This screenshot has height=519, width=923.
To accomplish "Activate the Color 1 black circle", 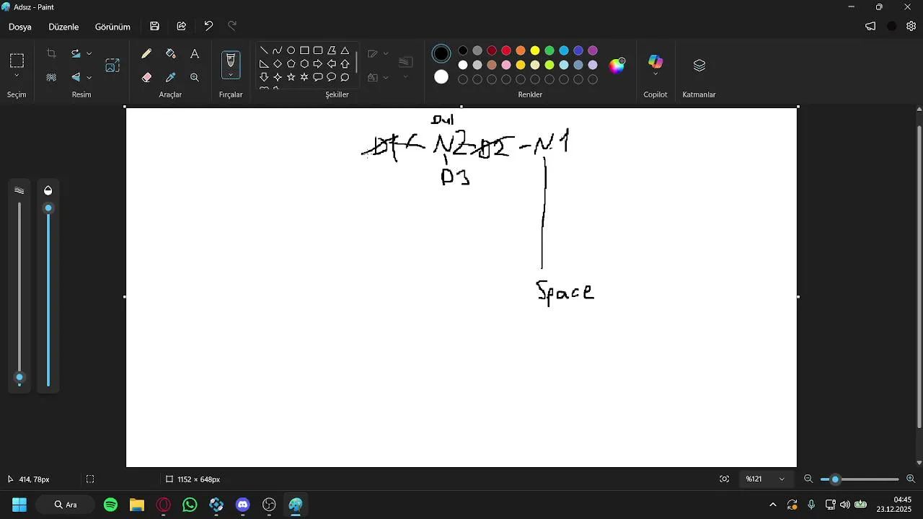I will [x=441, y=53].
